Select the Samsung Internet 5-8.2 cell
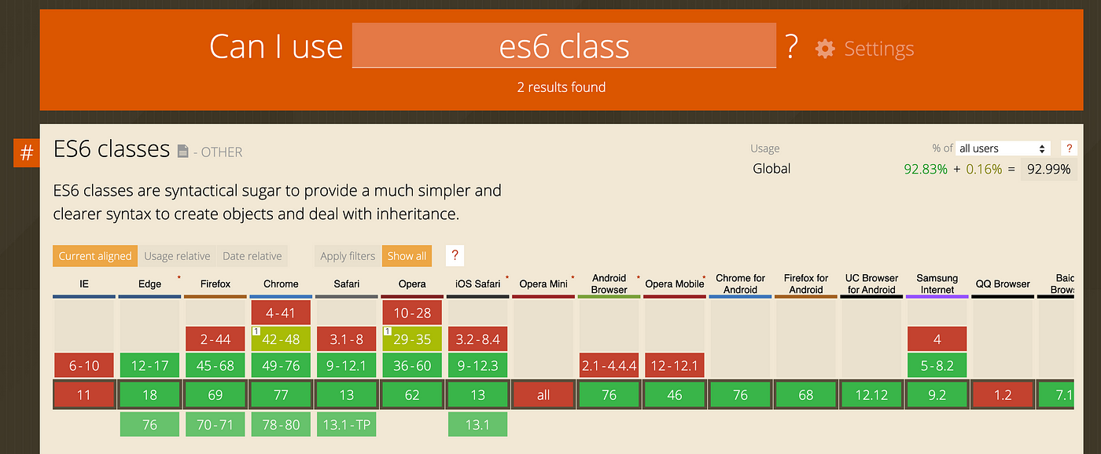Image resolution: width=1101 pixels, height=454 pixels. click(x=937, y=365)
